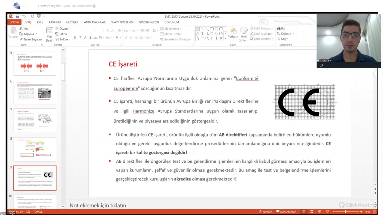Select the star shape in gallery
This screenshot has width=383, height=215.
[x=221, y=38]
